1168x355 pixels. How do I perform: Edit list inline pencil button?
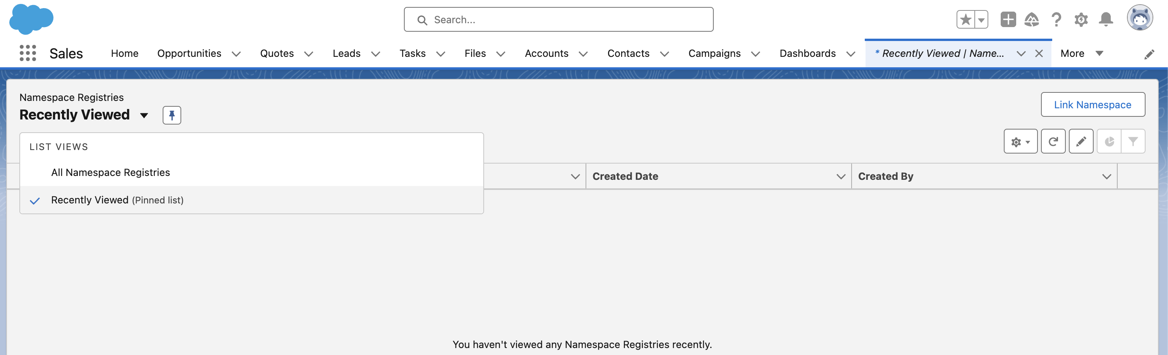1081,141
